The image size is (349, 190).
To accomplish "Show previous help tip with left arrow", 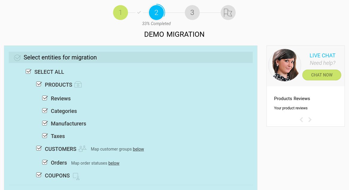I will click(x=301, y=120).
